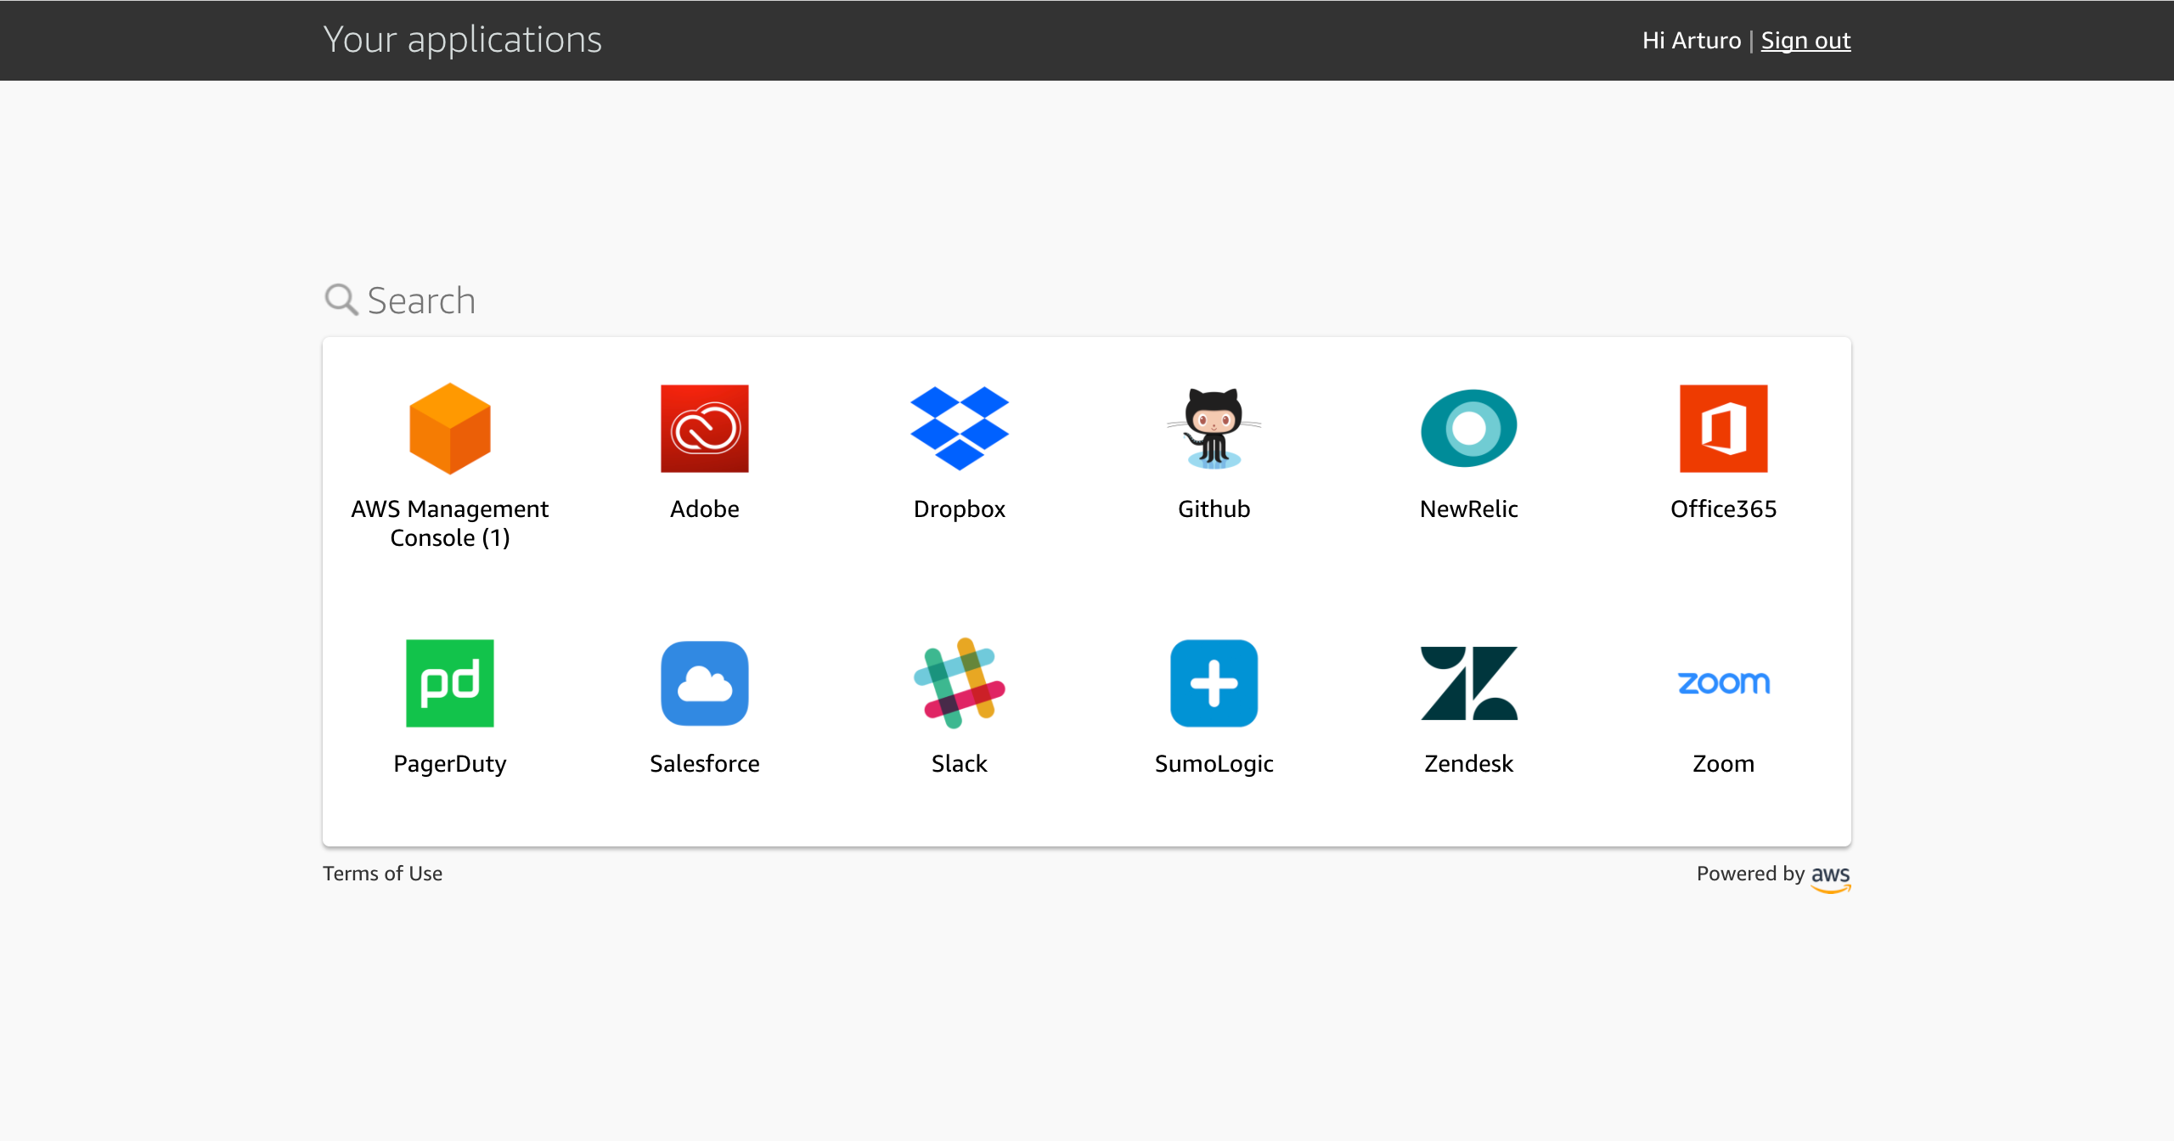Viewport: 2174px width, 1141px height.
Task: Click the Salesforce cloud icon
Action: click(x=705, y=683)
